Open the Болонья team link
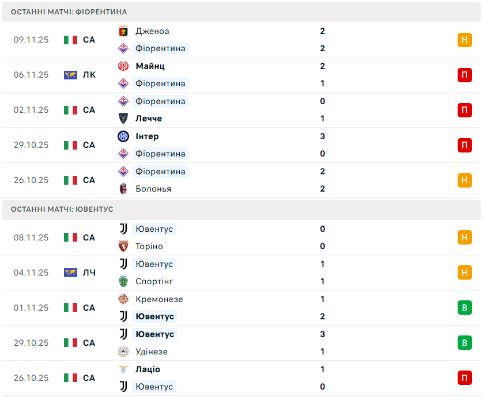Viewport: 483px width, 397px height. click(153, 189)
